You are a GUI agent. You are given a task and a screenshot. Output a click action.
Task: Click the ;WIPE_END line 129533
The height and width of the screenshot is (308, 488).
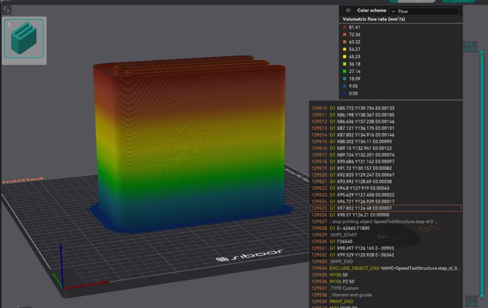(386, 262)
